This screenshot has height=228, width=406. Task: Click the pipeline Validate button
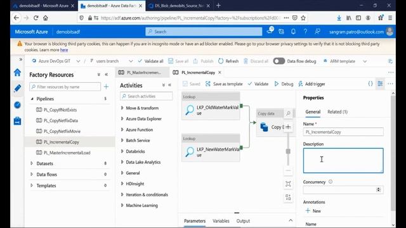pos(258,84)
